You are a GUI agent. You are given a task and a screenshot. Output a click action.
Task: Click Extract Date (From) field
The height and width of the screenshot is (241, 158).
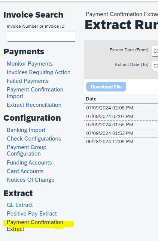click(155, 51)
